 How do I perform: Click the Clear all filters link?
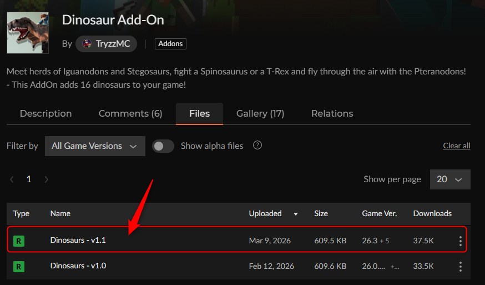456,146
